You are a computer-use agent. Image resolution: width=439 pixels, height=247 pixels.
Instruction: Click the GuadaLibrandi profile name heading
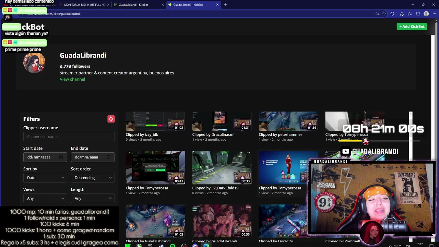83,55
